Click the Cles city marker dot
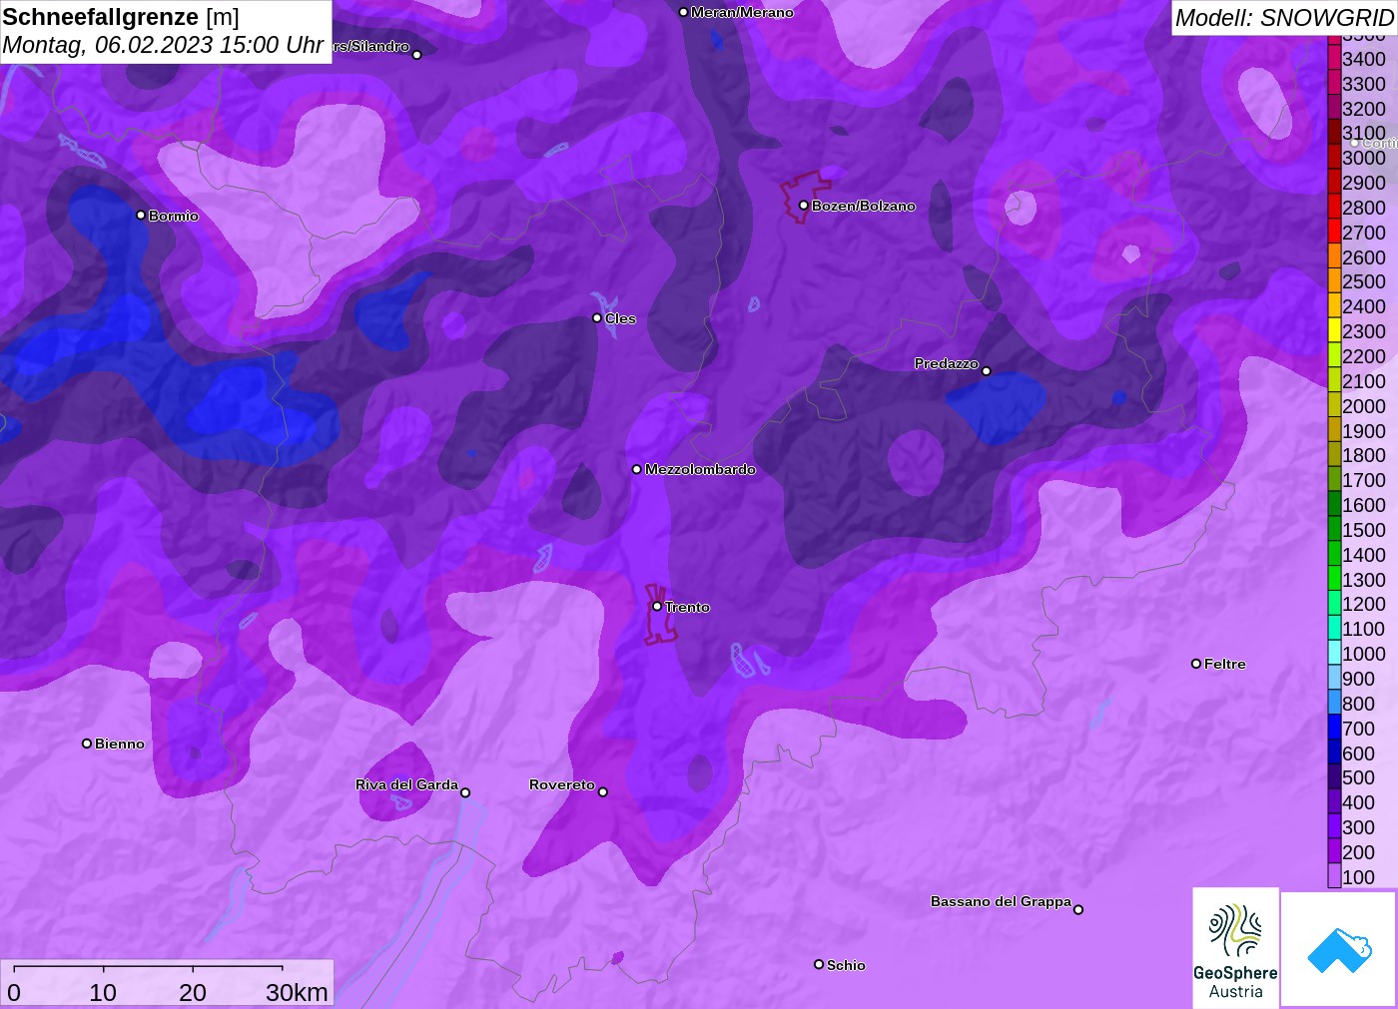 (x=597, y=317)
